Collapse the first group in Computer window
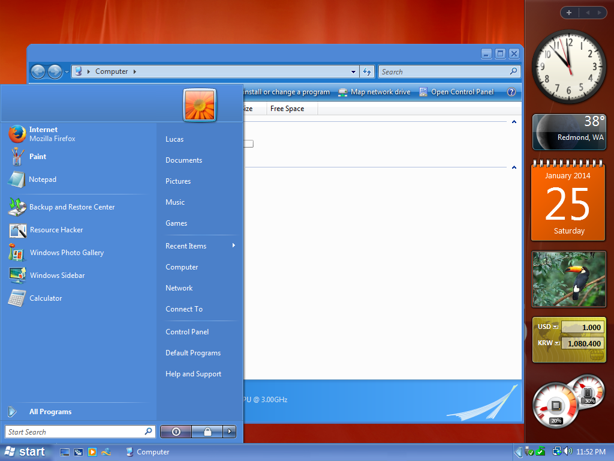Viewport: 614px width, 461px height. (x=514, y=122)
